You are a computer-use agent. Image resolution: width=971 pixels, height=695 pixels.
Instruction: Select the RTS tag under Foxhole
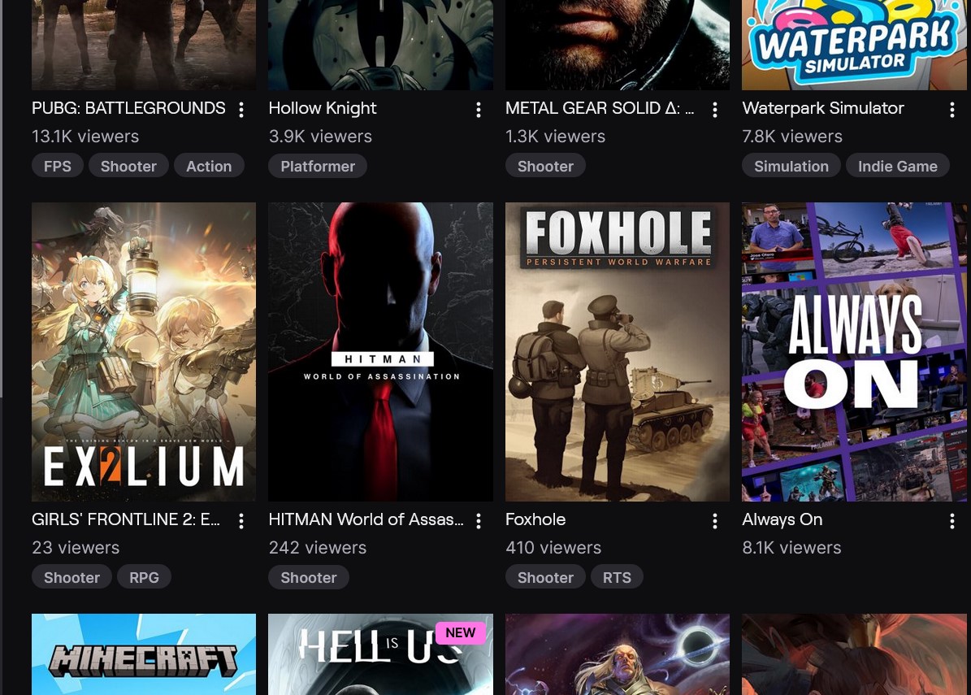[617, 576]
